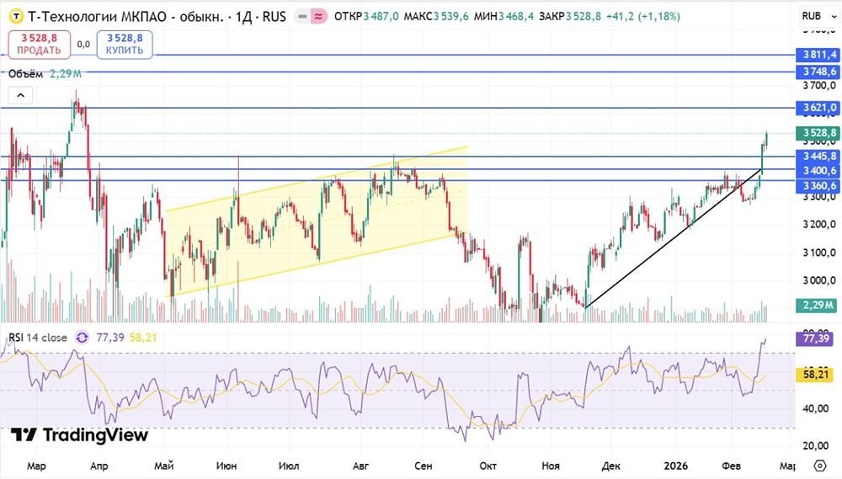The width and height of the screenshot is (842, 479).
Task: Click the Объём volume indicator label
Action: [x=25, y=73]
